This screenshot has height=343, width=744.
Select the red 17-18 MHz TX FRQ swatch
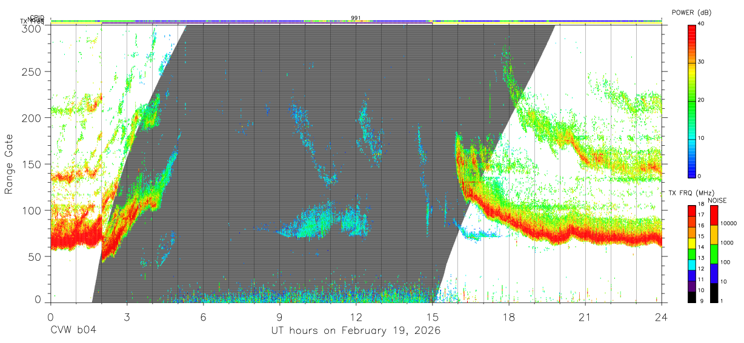(692, 210)
